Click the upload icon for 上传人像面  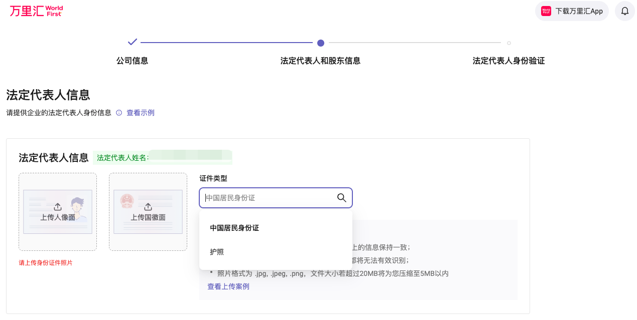pos(58,207)
